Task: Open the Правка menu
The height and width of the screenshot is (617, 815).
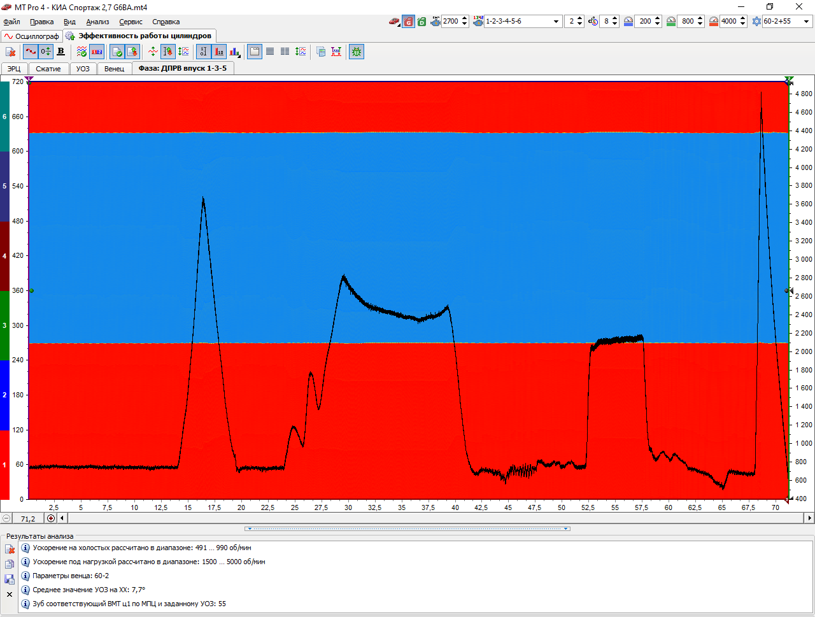Action: coord(42,21)
